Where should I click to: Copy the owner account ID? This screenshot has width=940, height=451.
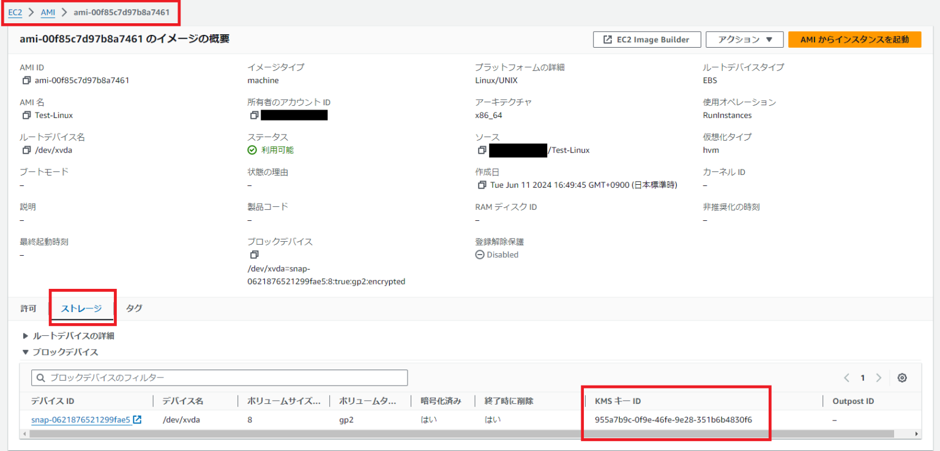click(x=253, y=115)
